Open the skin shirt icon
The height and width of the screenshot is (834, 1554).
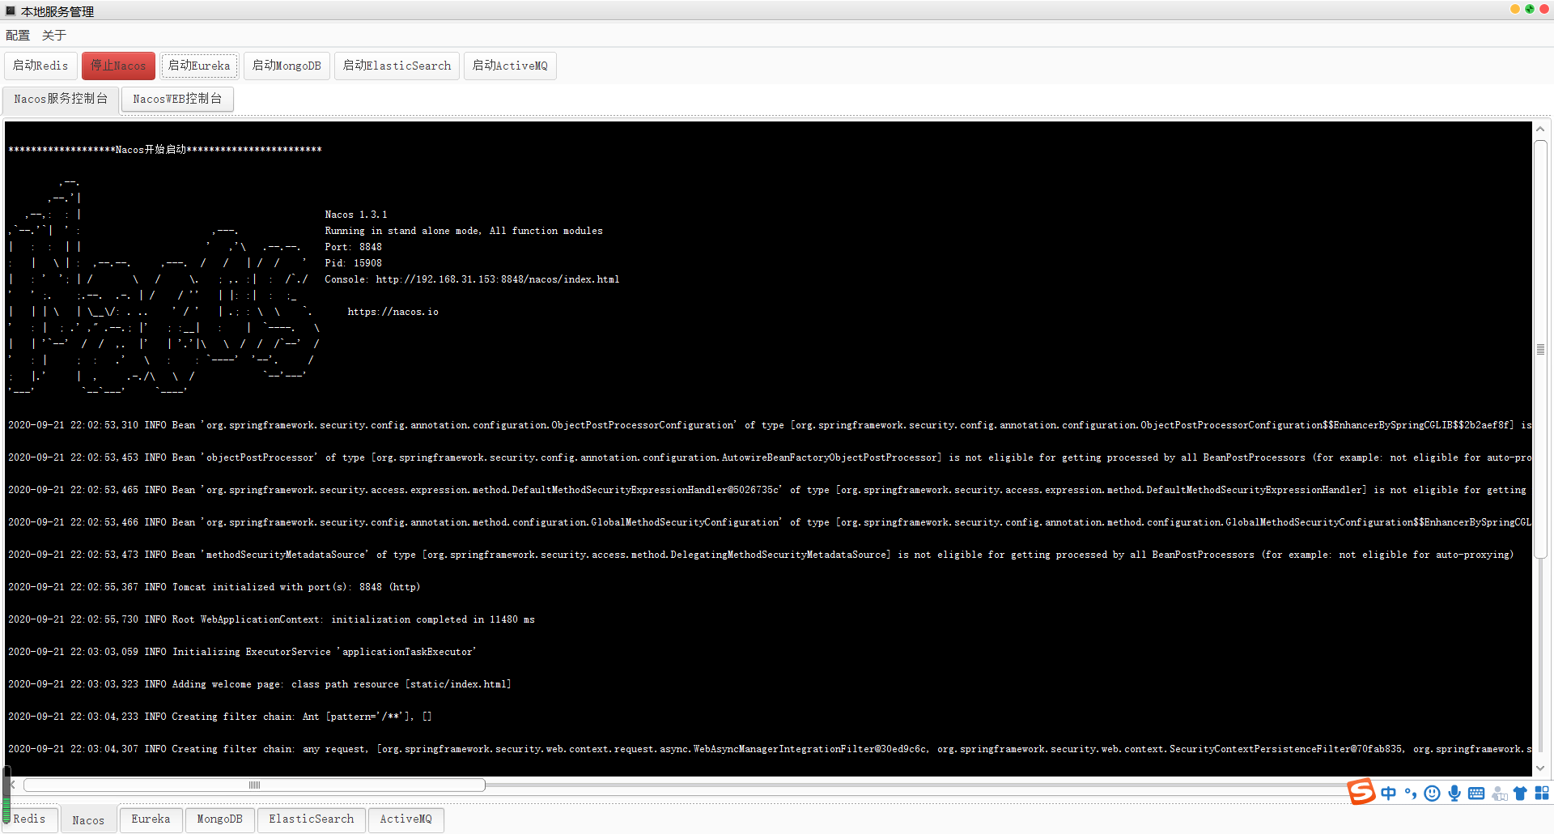point(1520,794)
